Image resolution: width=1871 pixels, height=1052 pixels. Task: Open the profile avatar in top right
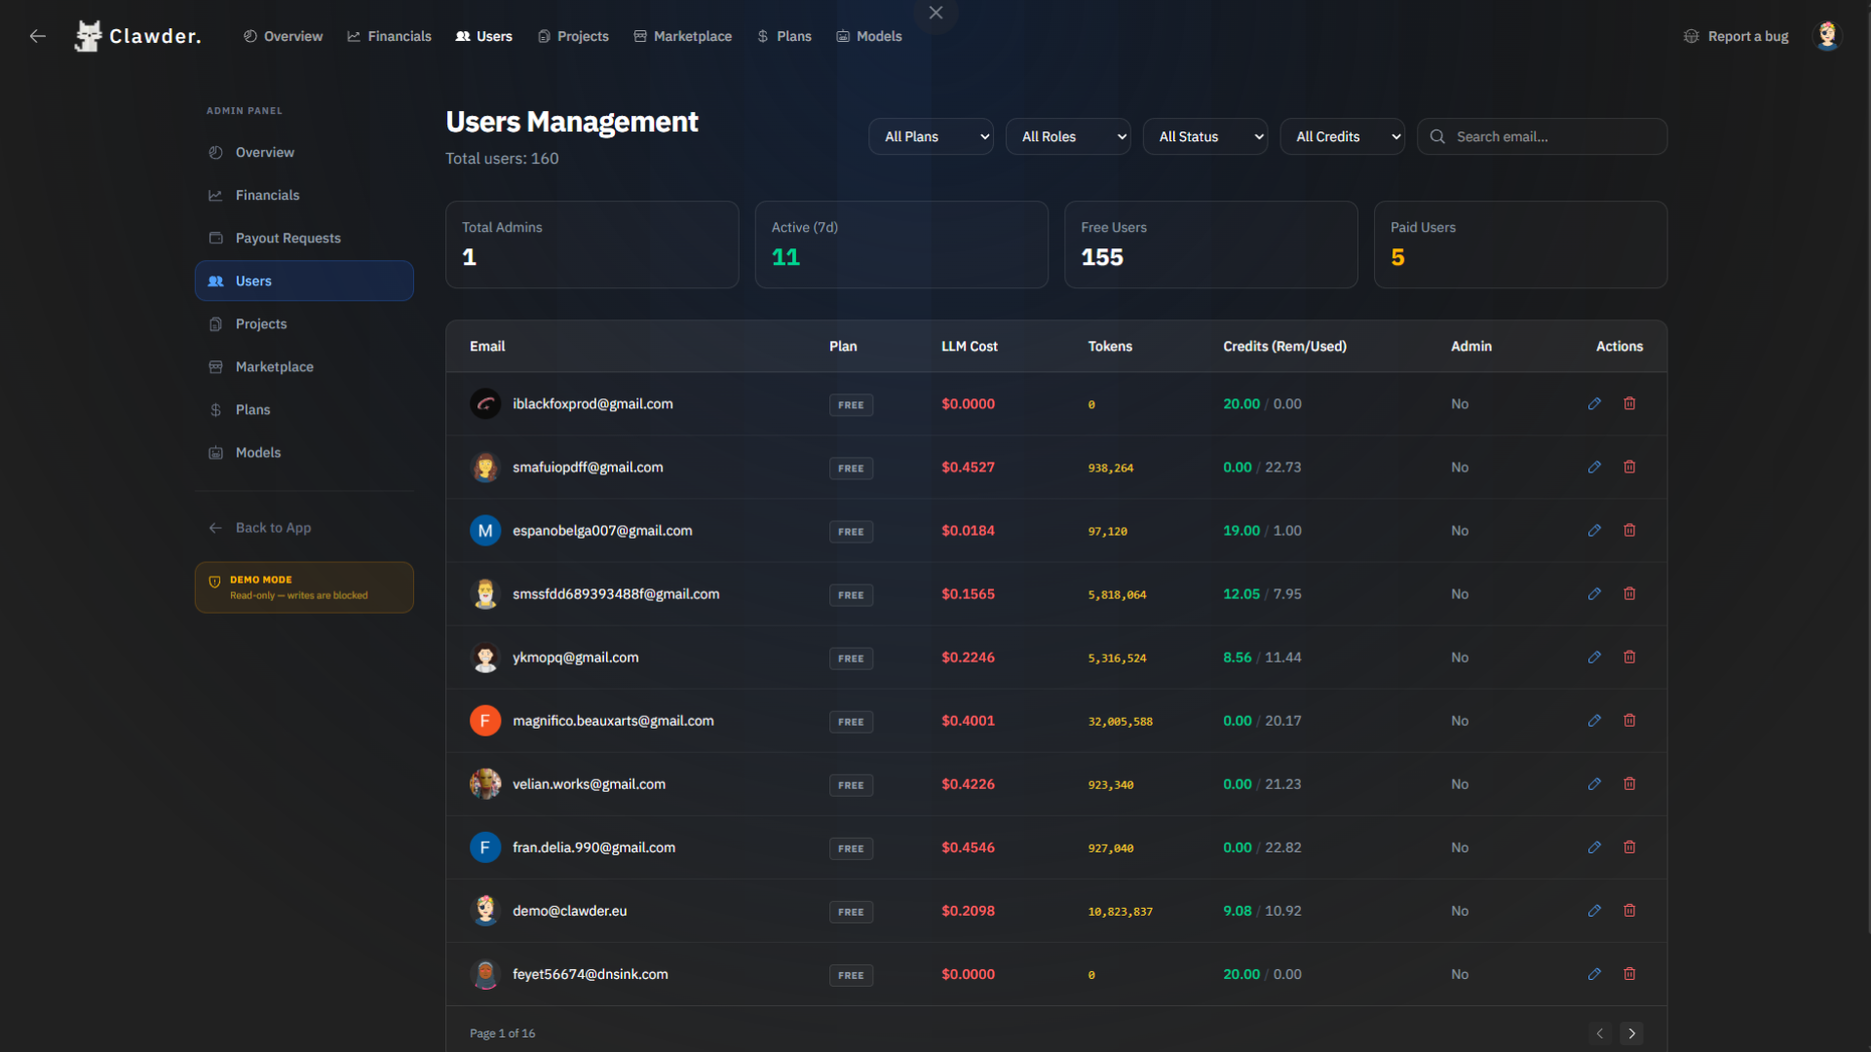[1827, 36]
